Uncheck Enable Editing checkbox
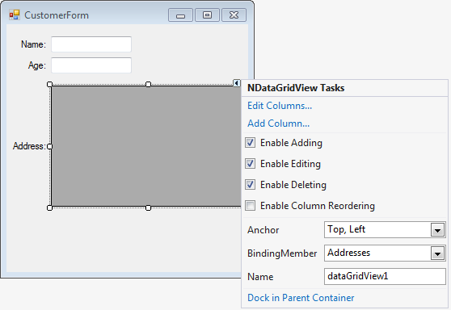 tap(250, 163)
